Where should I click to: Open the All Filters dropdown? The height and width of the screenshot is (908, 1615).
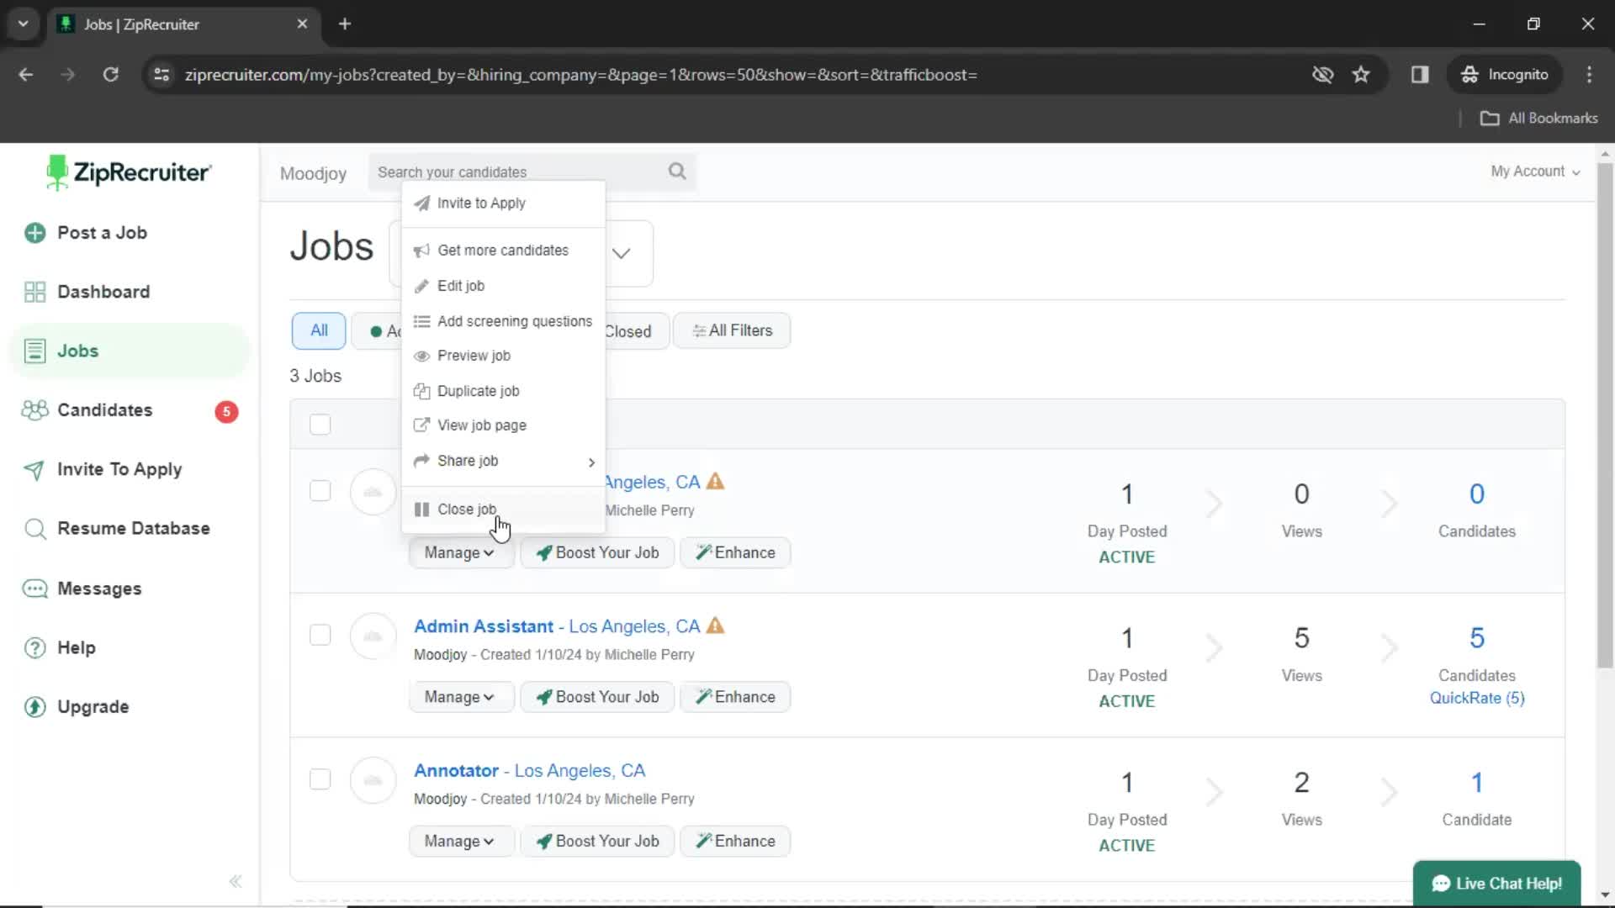coord(732,330)
